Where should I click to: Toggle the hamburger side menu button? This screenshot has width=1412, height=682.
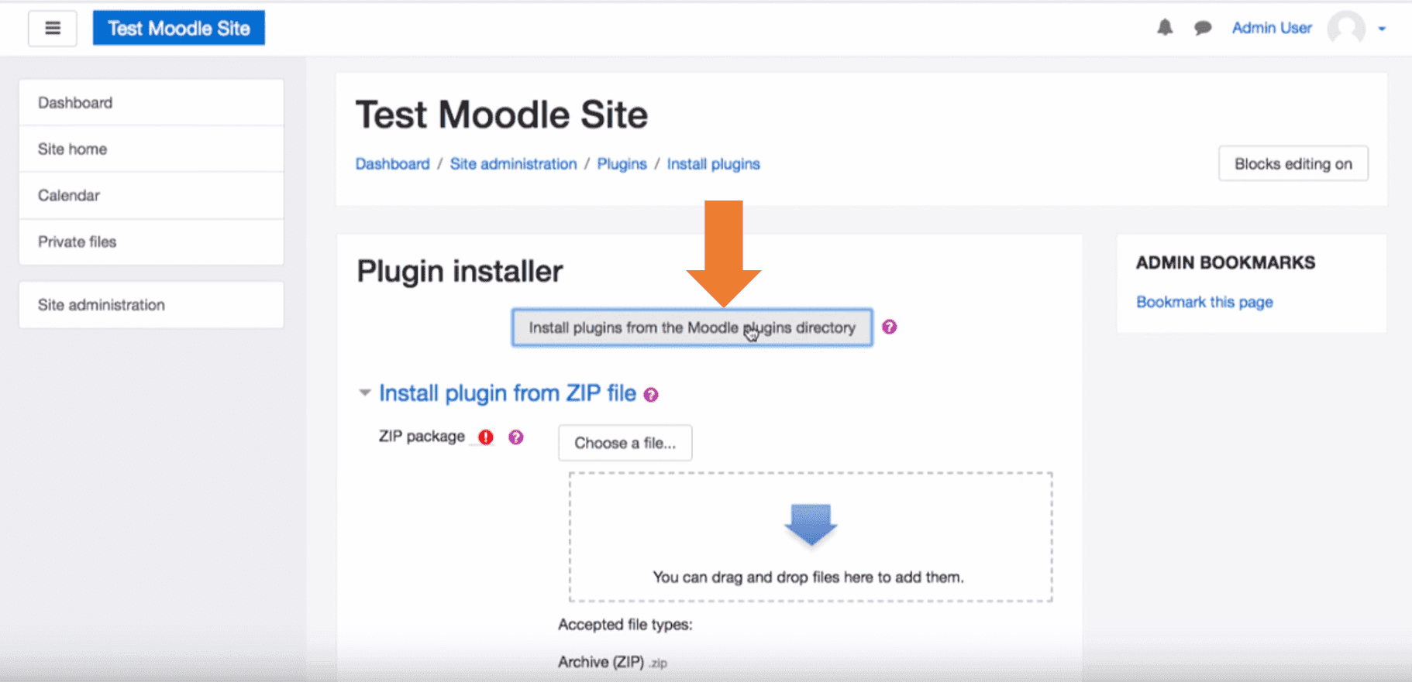[52, 29]
